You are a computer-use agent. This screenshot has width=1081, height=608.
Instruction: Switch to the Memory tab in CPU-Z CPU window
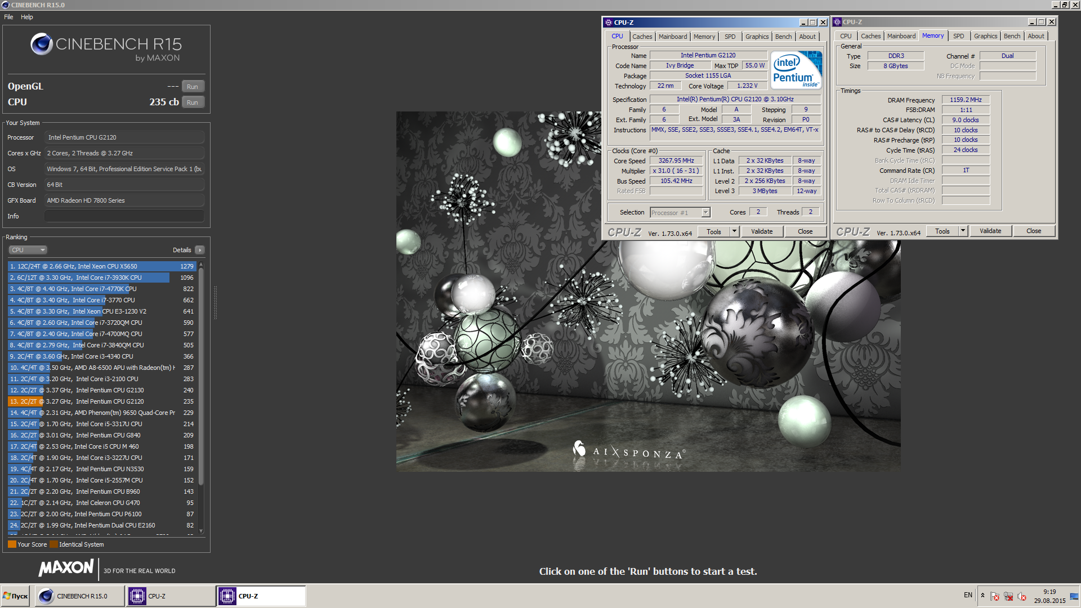pyautogui.click(x=704, y=37)
